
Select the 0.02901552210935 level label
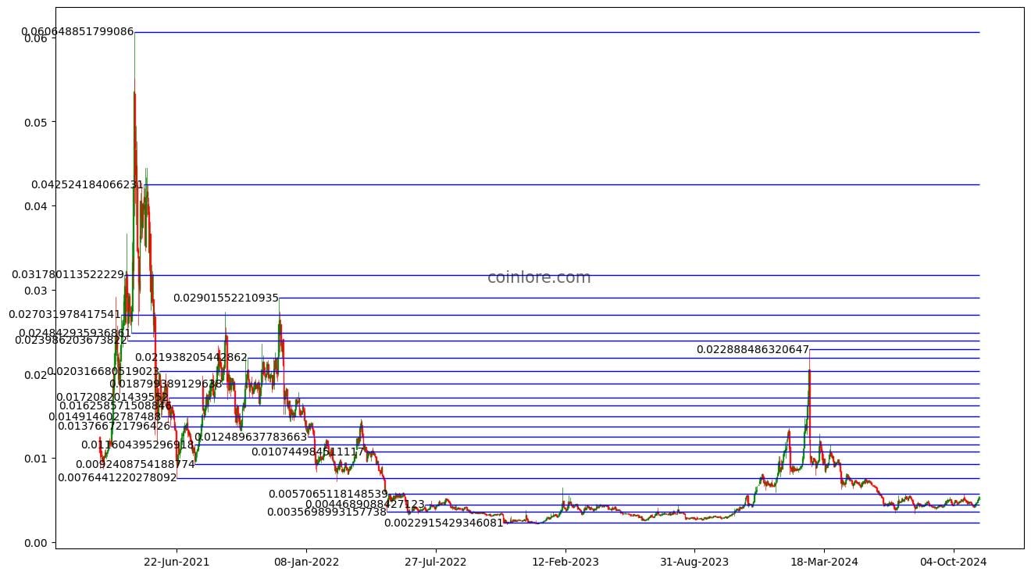pos(226,298)
